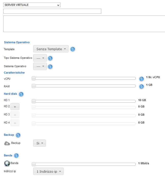
Task: Show help for Backup section
Action: (18, 135)
